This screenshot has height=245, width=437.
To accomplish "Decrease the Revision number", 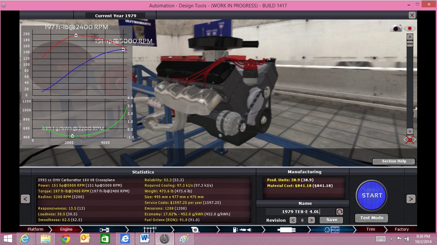I will point(293,220).
